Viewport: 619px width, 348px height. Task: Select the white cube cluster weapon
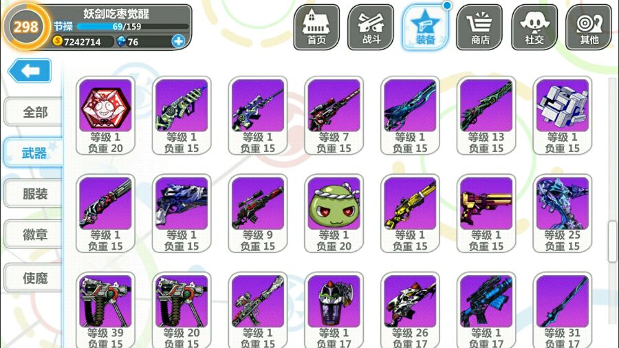point(562,116)
